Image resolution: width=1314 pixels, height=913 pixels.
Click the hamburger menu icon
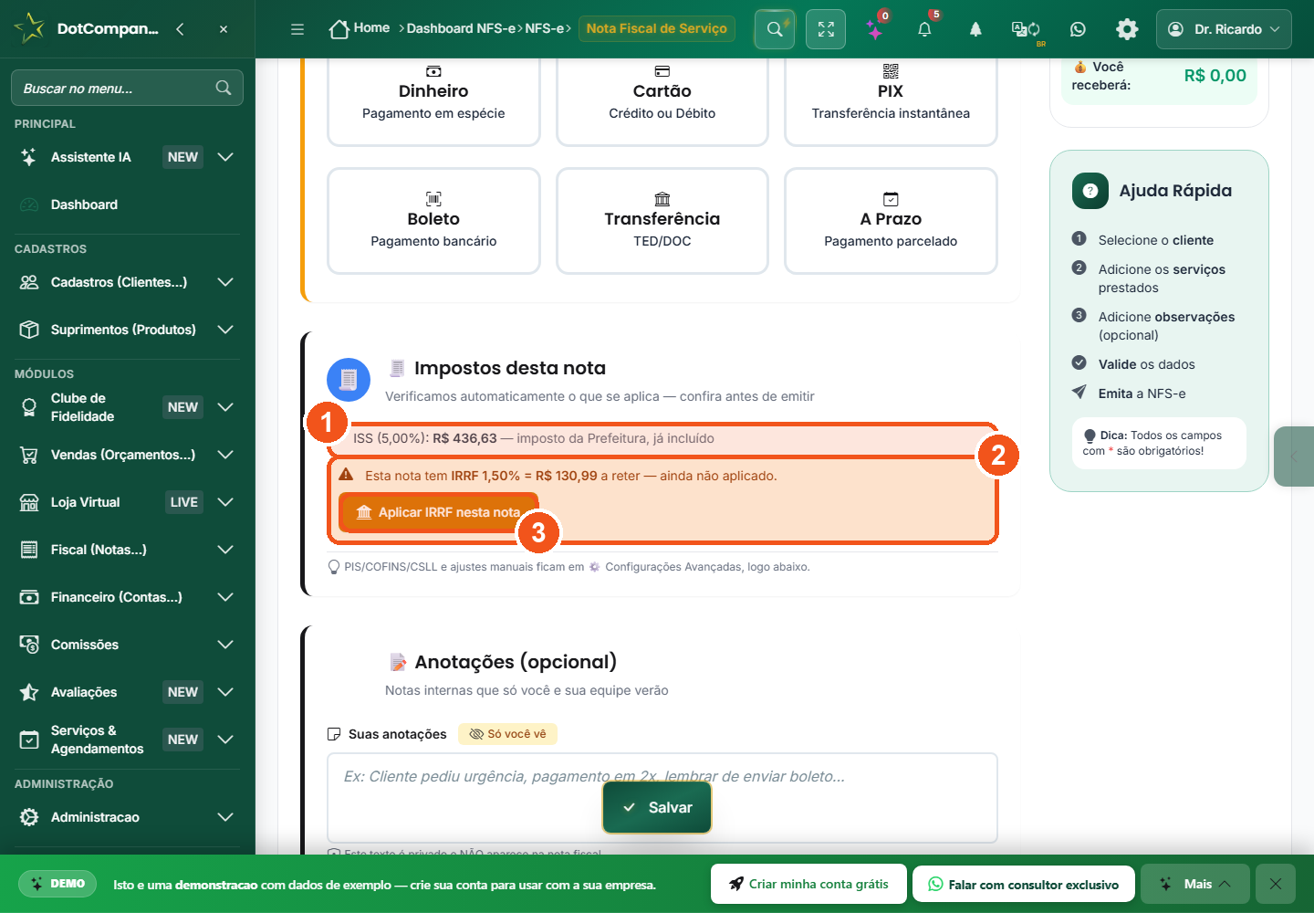tap(297, 29)
